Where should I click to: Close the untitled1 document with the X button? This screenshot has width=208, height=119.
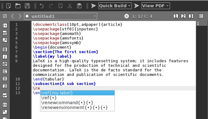tap(127, 16)
